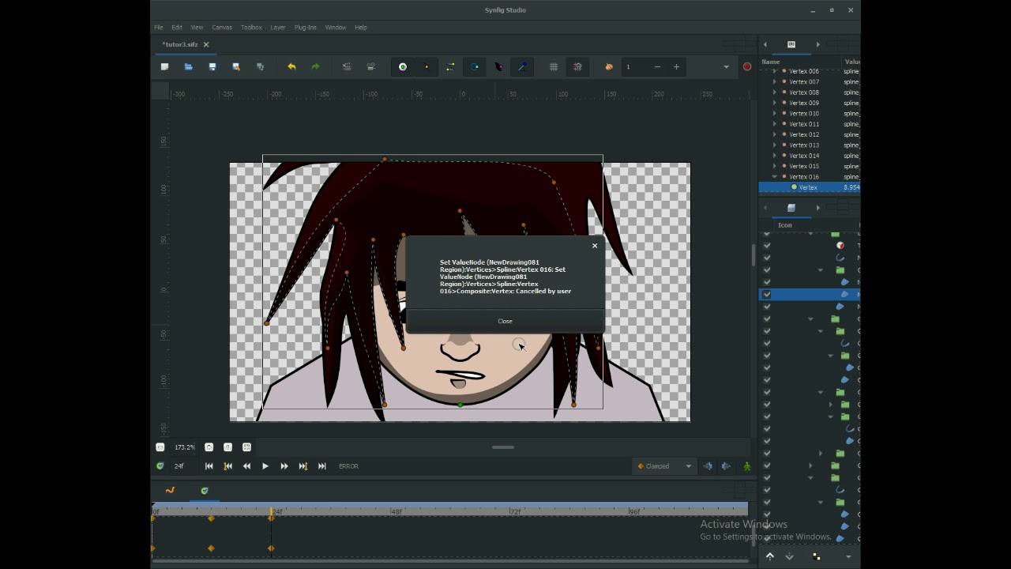Undo the last action with yellow arrow

pyautogui.click(x=291, y=67)
